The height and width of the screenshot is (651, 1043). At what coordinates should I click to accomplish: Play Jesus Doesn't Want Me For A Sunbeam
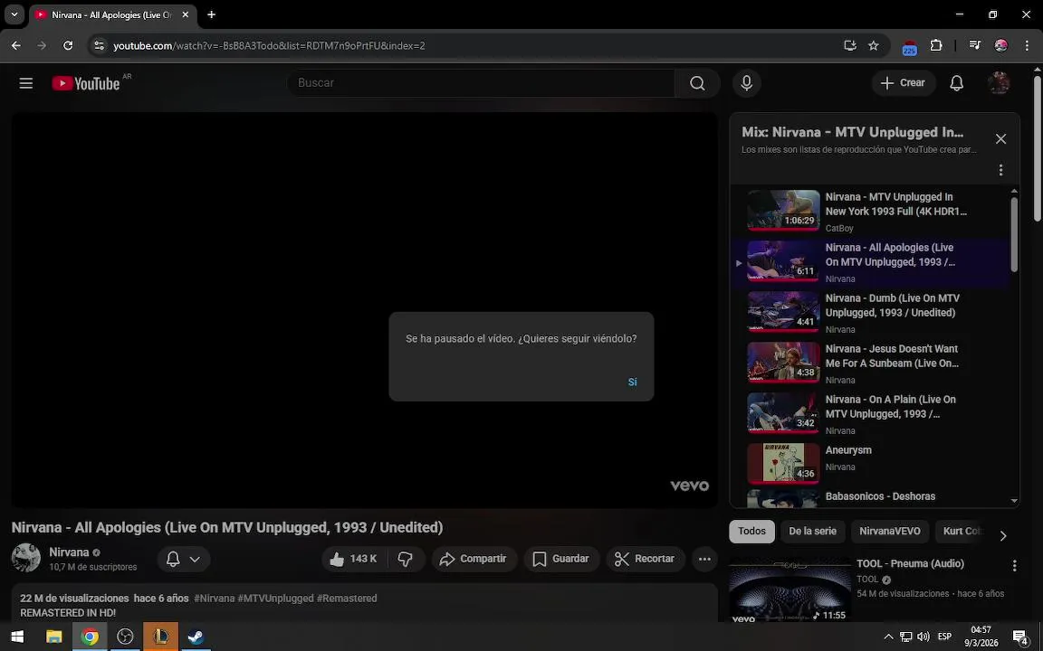pos(869,363)
